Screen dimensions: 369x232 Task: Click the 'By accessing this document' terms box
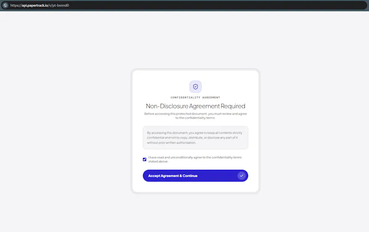(195, 137)
